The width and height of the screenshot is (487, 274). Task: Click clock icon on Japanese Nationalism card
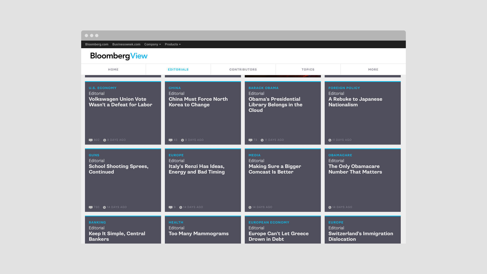click(x=330, y=140)
